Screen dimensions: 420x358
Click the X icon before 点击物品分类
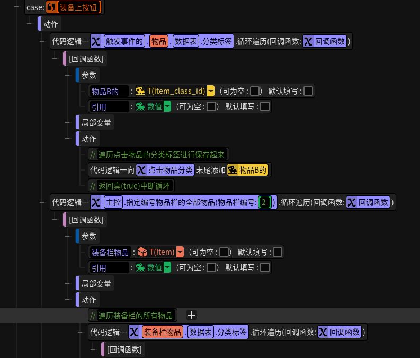click(x=141, y=170)
